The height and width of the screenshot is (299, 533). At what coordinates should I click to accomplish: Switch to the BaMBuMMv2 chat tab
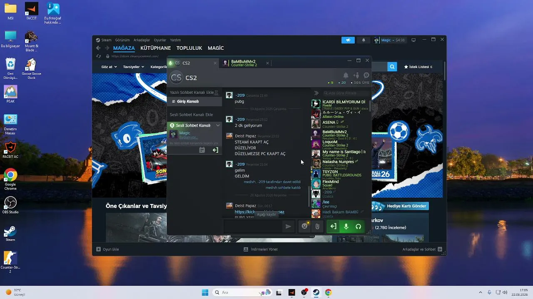[x=246, y=63]
